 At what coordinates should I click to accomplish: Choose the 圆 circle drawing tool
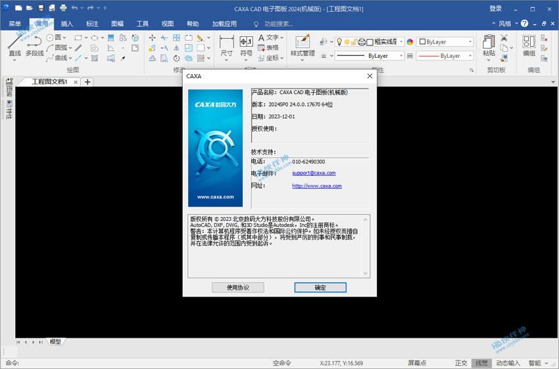point(56,37)
